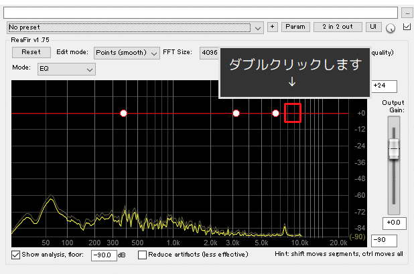Enable Reduce artifacts checkbox
The image size is (414, 274).
(x=142, y=255)
